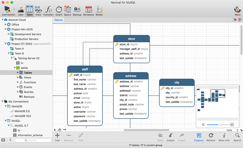Expand the Office project
The height and width of the screenshot is (148, 243).
6,25
